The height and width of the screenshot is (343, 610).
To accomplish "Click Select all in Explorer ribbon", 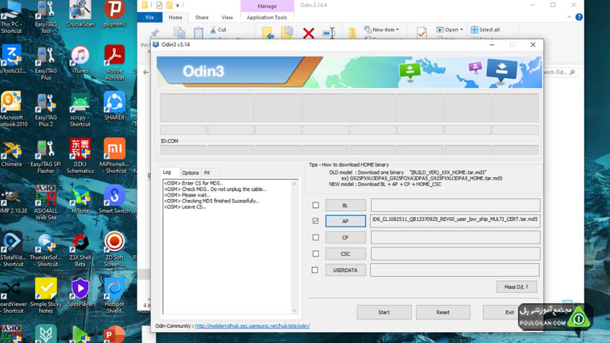I will pyautogui.click(x=485, y=29).
